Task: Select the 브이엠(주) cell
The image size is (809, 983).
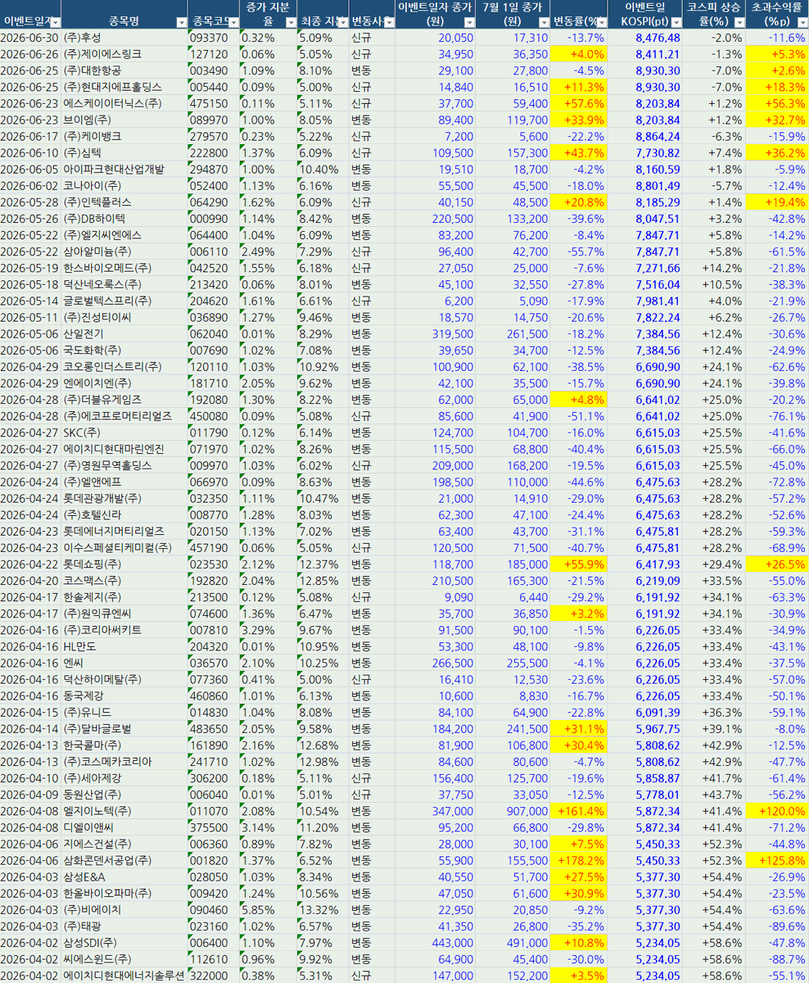Action: (x=124, y=120)
